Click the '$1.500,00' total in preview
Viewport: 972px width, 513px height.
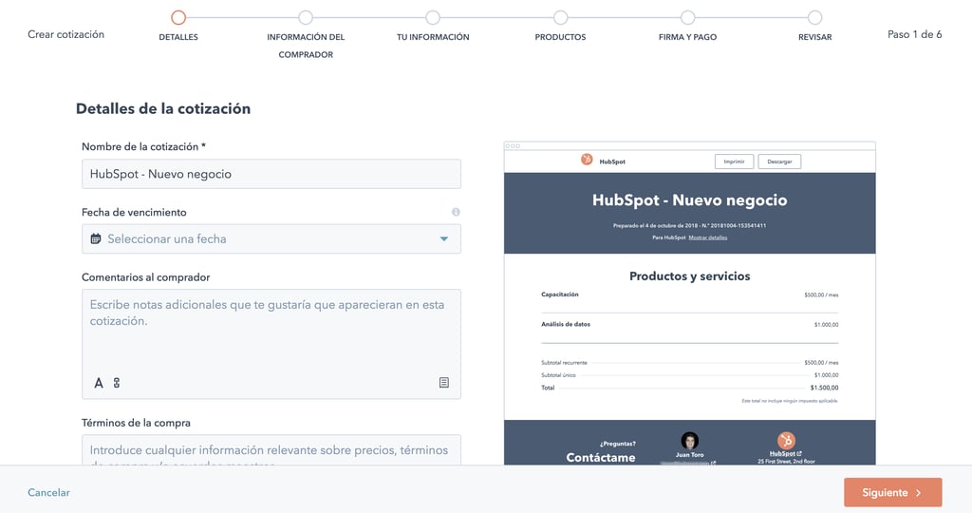point(824,388)
